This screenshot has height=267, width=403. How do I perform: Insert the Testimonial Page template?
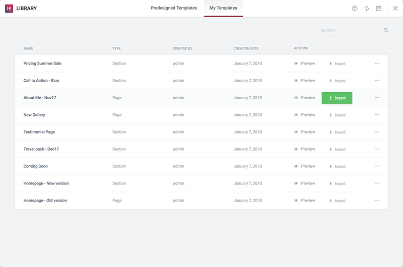point(337,132)
